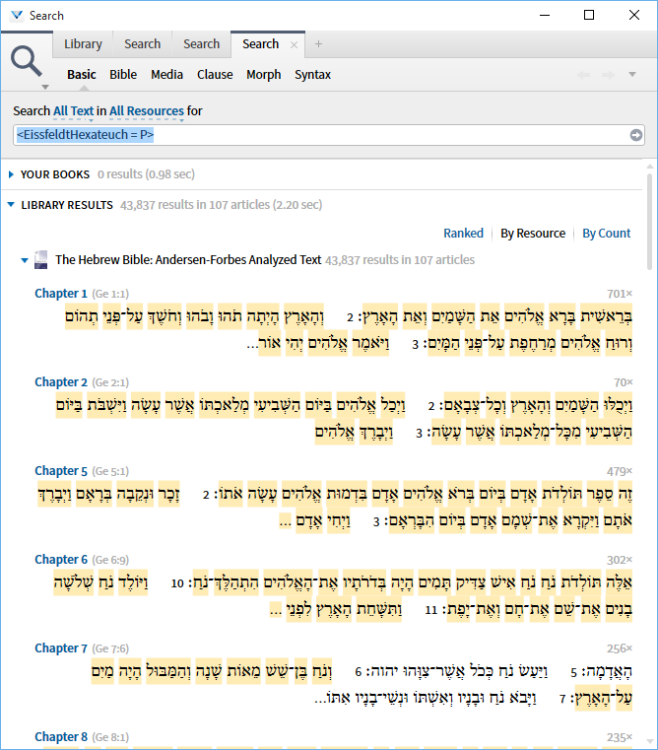Open the All Resources selector
The image size is (658, 750).
pos(147,111)
